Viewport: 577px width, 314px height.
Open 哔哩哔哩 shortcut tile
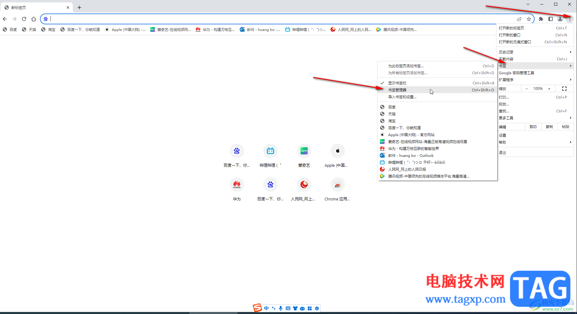(x=270, y=155)
